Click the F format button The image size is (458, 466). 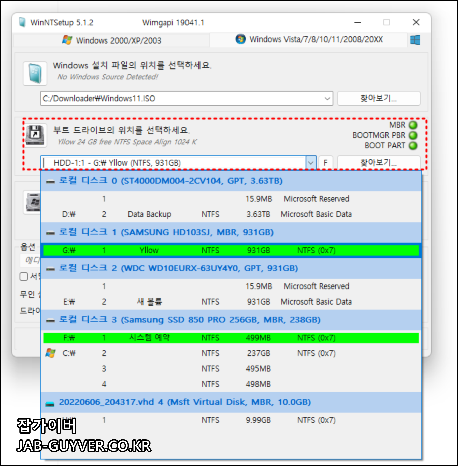point(325,162)
